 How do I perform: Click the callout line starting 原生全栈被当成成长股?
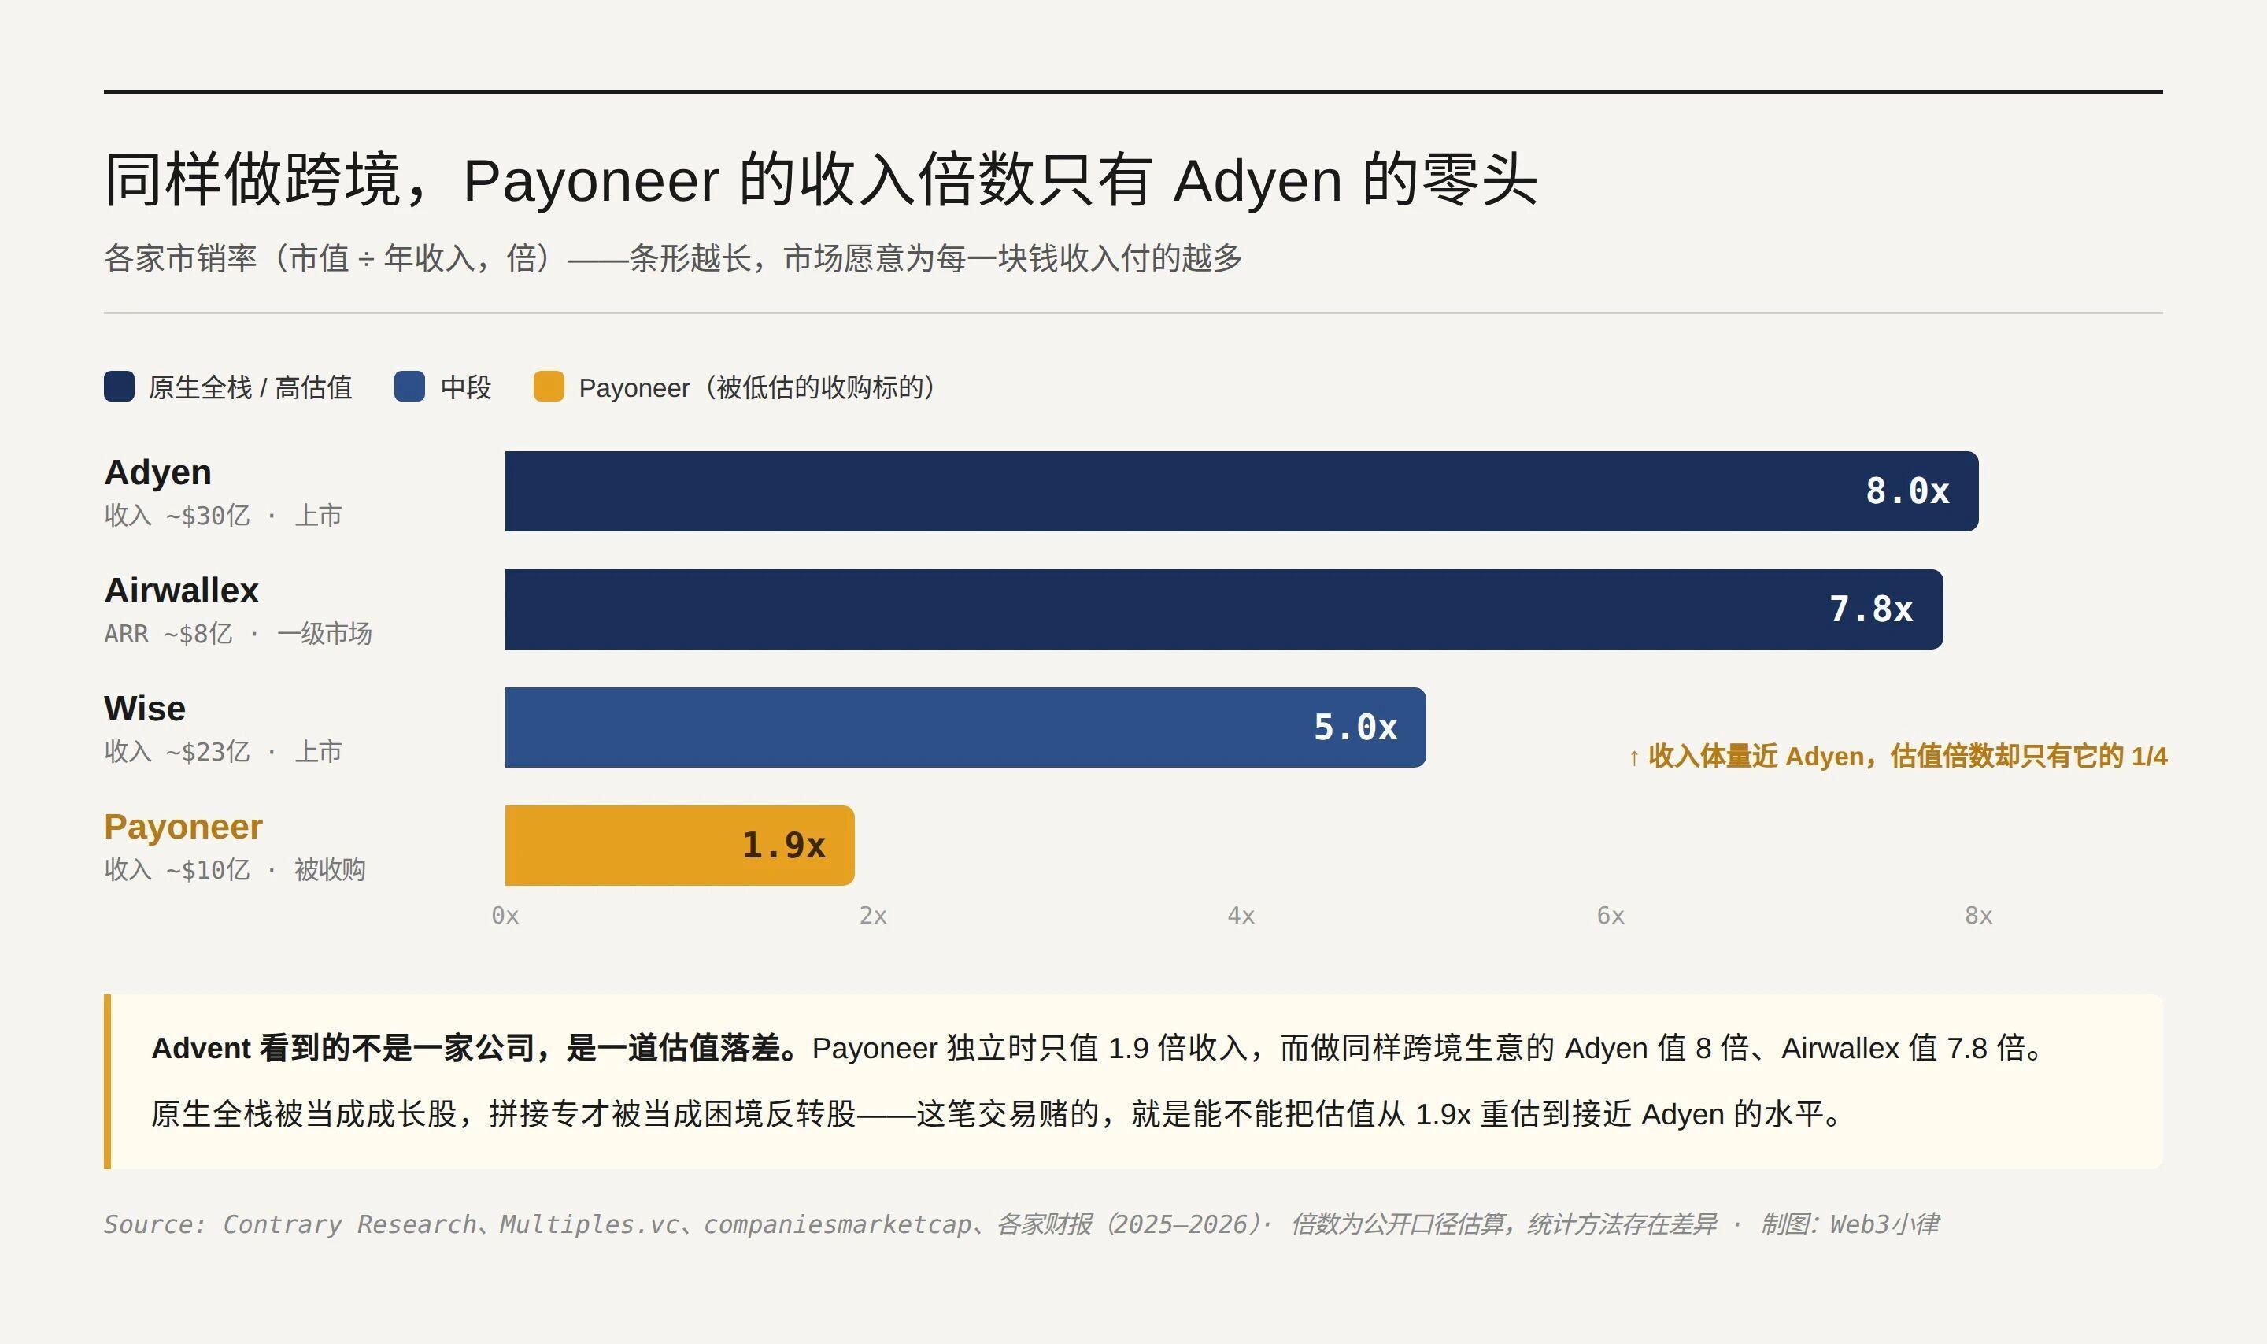996,1114
